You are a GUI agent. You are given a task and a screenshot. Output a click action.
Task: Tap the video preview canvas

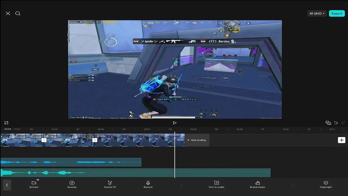tap(175, 69)
